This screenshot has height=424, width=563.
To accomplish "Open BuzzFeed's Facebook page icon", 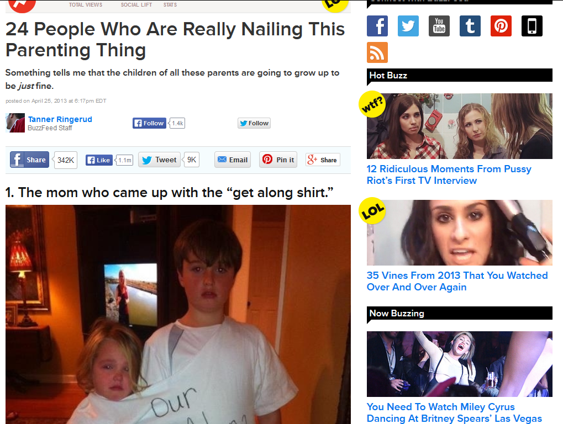I will click(377, 26).
